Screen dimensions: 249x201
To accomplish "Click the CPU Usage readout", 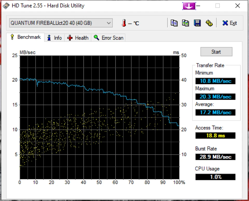I will [x=215, y=177].
